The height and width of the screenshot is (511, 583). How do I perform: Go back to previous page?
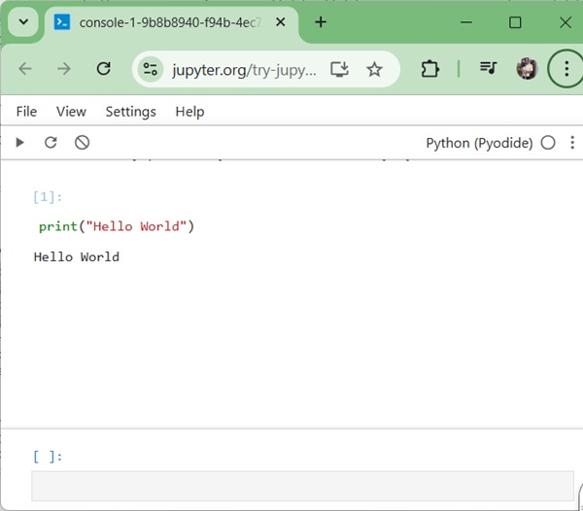25,69
